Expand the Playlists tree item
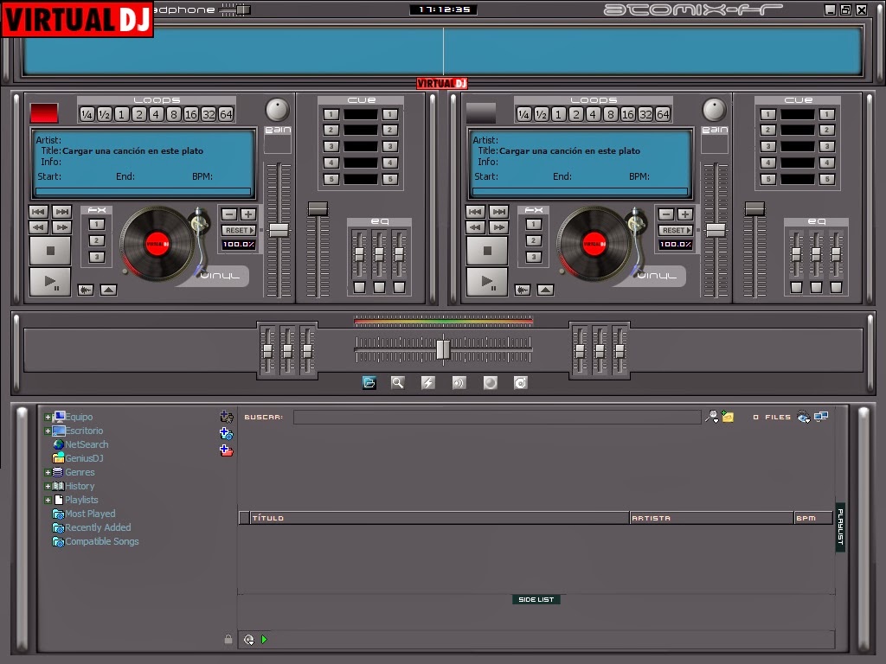The image size is (886, 664). point(47,500)
